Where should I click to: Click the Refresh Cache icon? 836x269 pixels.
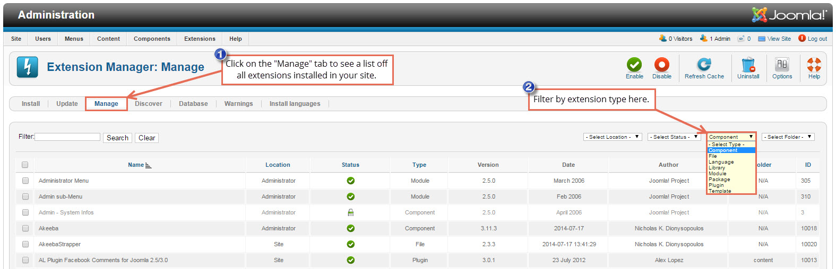point(704,65)
